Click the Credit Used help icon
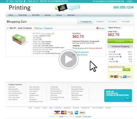Image resolution: width=137 pixels, height=119 pixels. click(x=117, y=62)
